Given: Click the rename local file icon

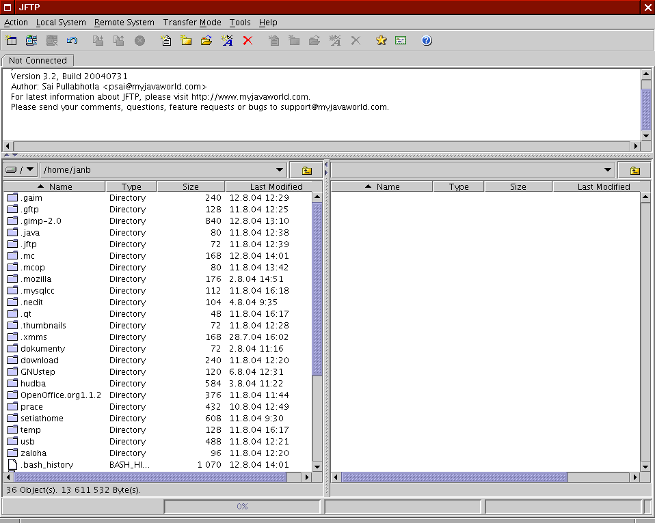Looking at the screenshot, I should (x=227, y=40).
